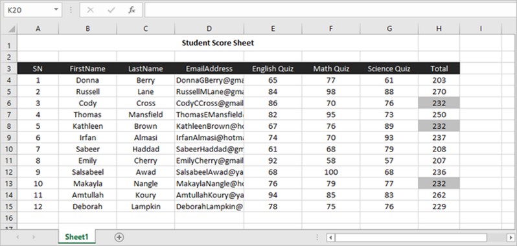
Task: Open the Name Box dropdown arrow
Action: click(56, 10)
